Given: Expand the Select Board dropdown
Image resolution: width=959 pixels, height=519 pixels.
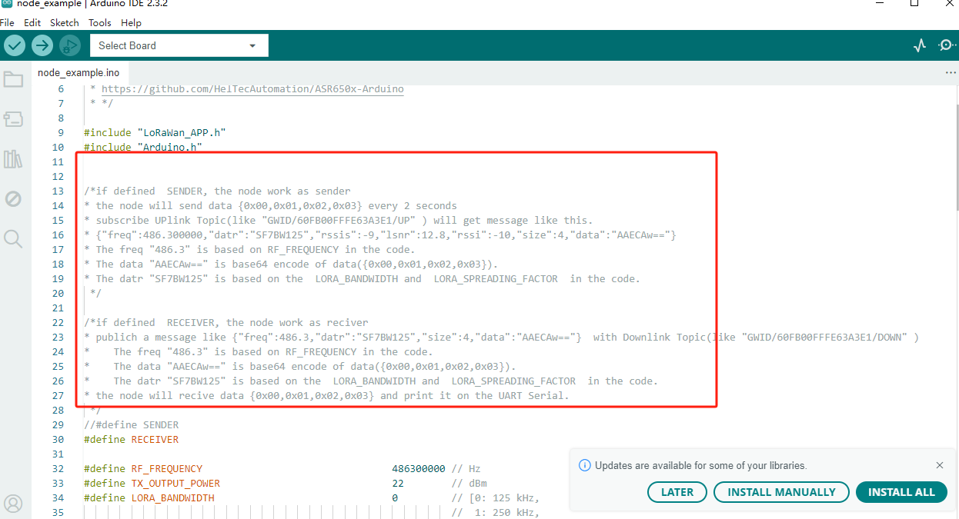Looking at the screenshot, I should click(179, 45).
